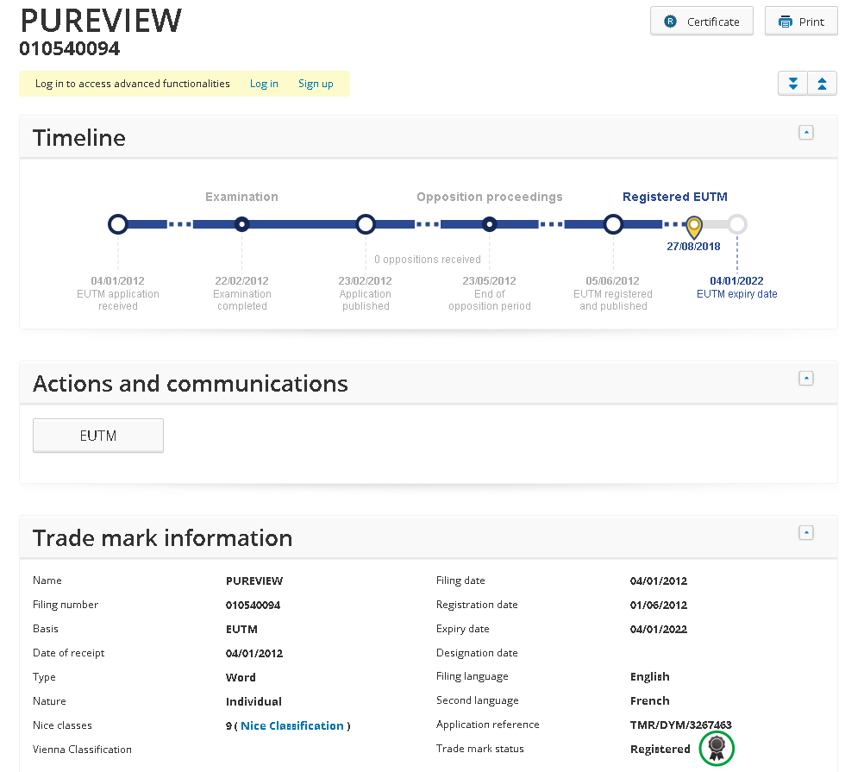Click the Basis value EUTM
The image size is (845, 772).
[241, 629]
